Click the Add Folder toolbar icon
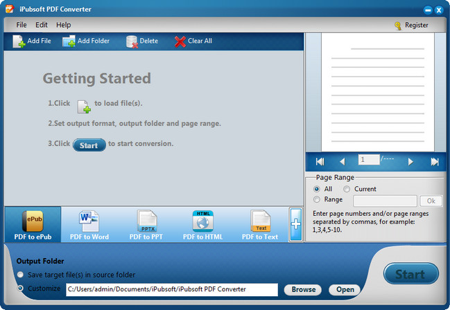450x310 pixels. (x=69, y=42)
